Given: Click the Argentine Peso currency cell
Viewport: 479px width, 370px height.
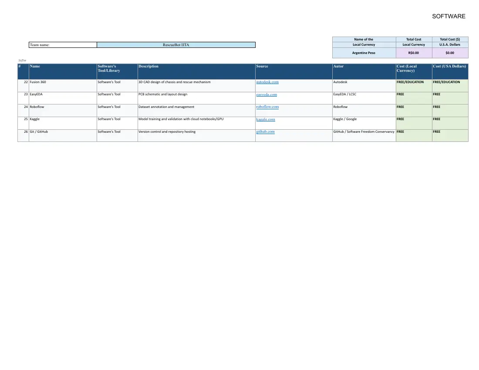Looking at the screenshot, I should click(x=364, y=53).
